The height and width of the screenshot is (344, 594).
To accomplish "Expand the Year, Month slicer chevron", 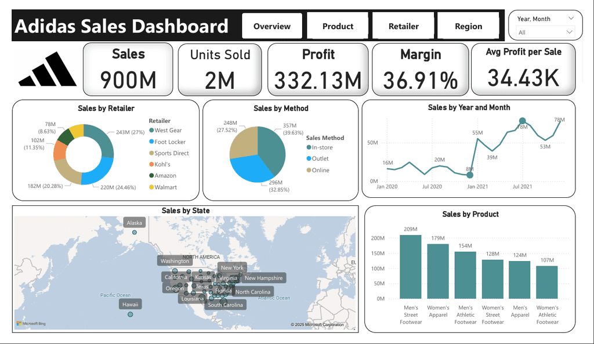I will coord(571,18).
